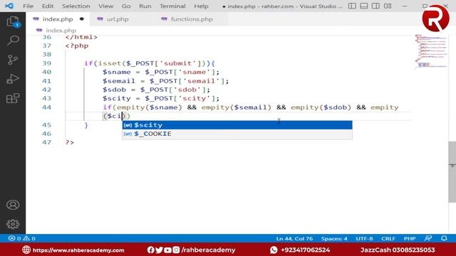This screenshot has width=456, height=256.
Task: Open Run and Debug view icon
Action: [x=13, y=79]
